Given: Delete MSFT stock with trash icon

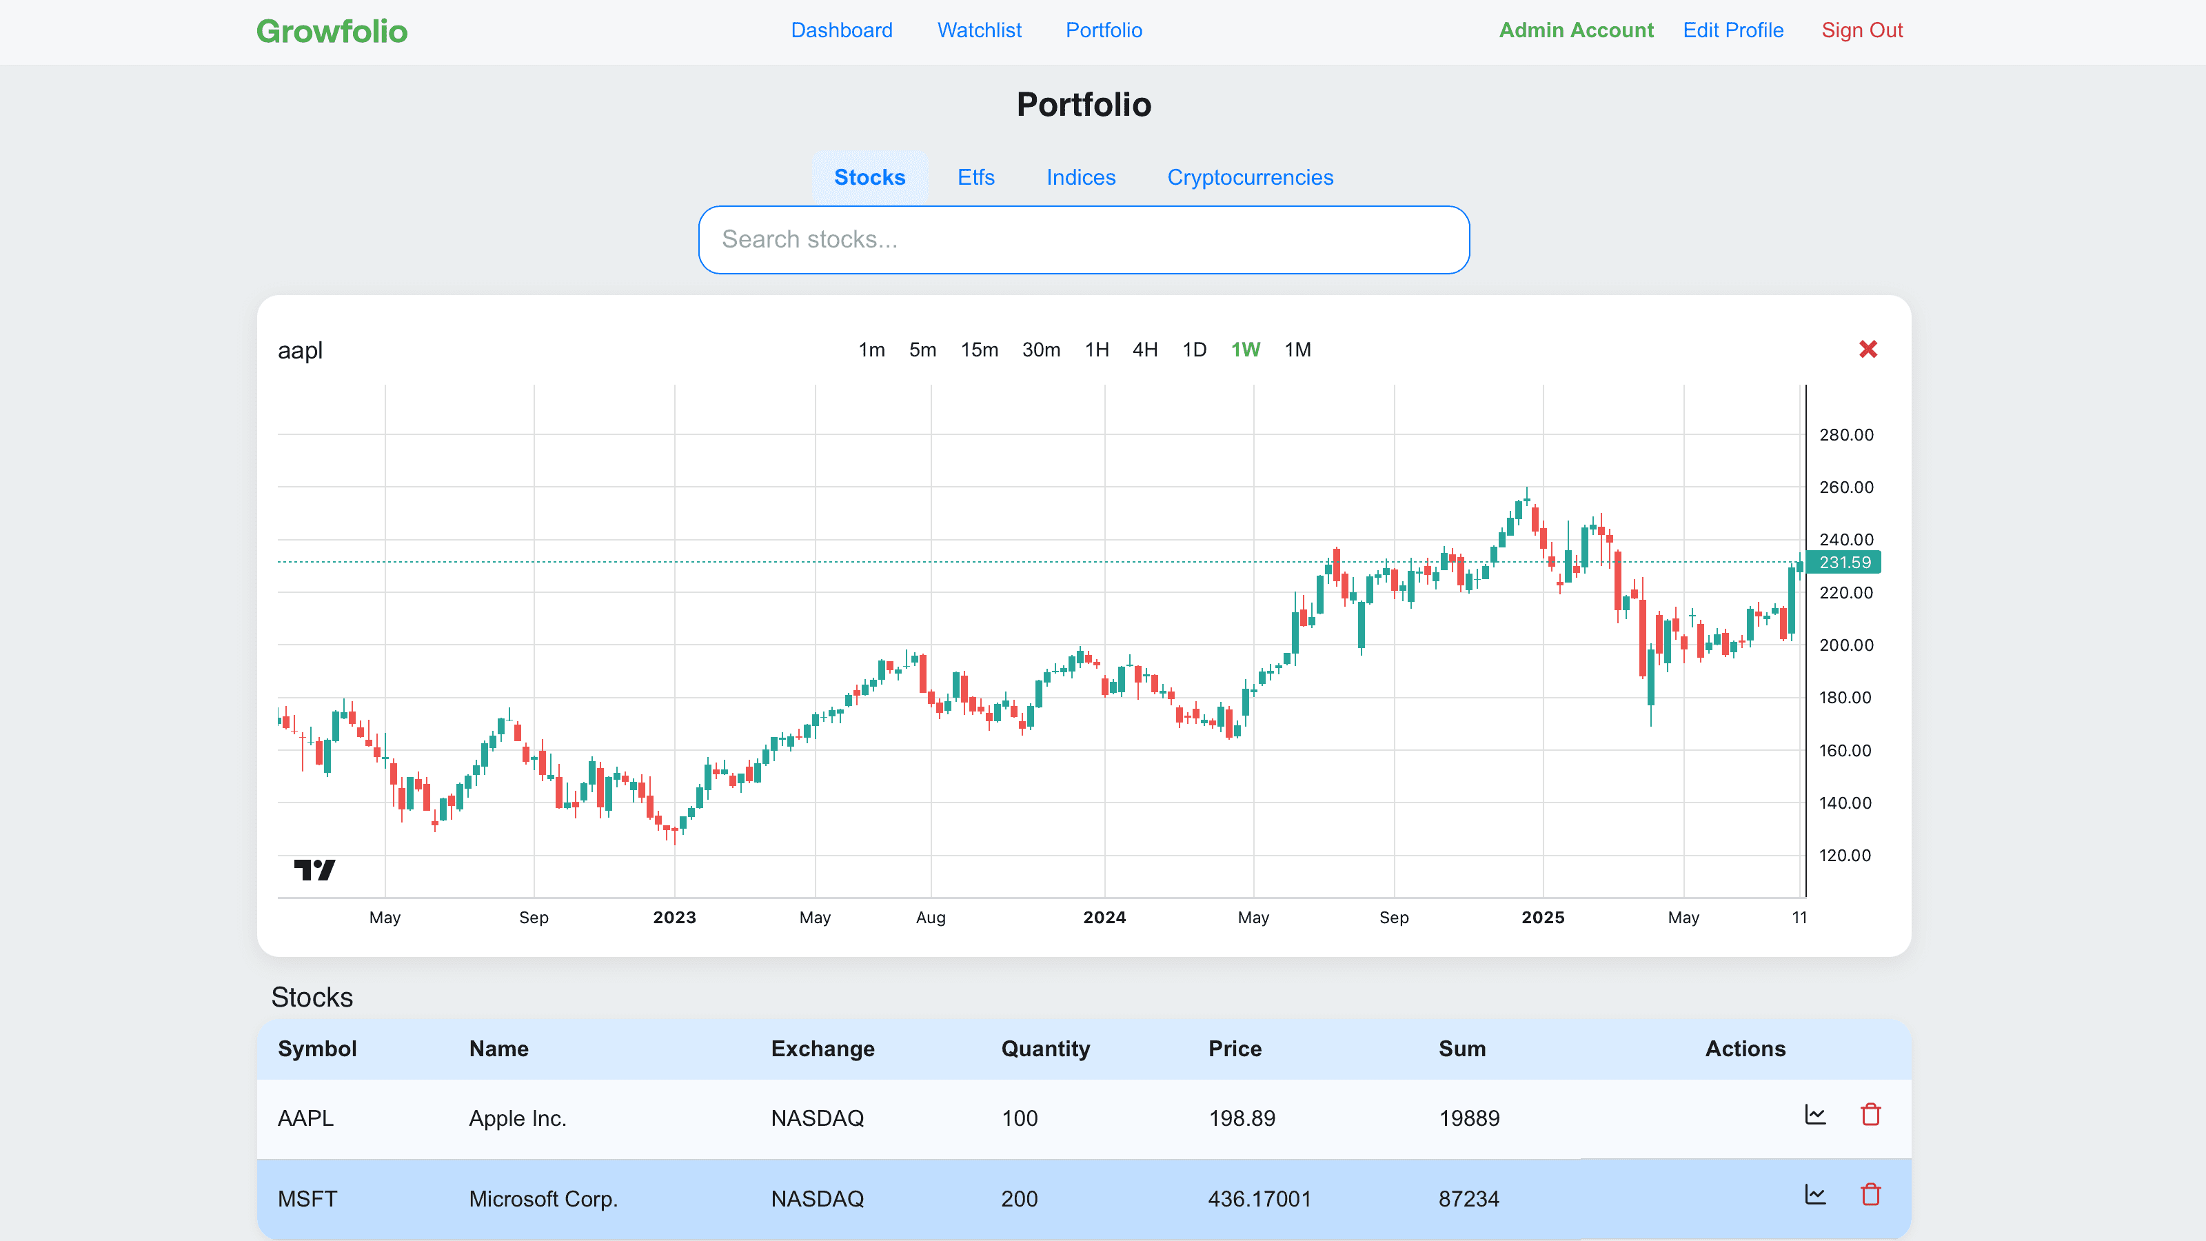Looking at the screenshot, I should [x=1870, y=1195].
